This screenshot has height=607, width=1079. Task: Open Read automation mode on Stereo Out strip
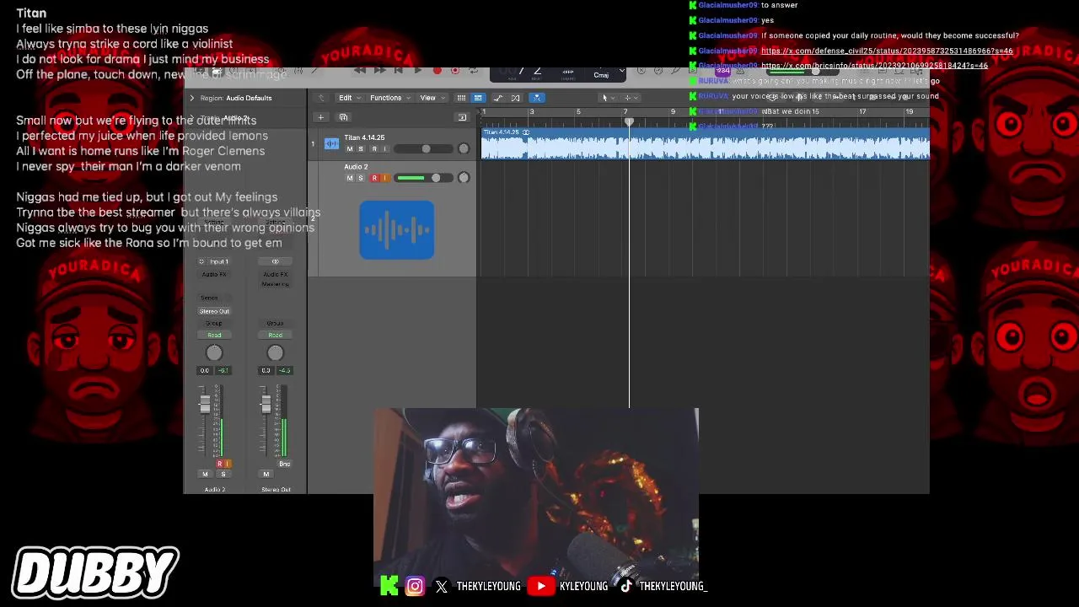[x=275, y=335]
